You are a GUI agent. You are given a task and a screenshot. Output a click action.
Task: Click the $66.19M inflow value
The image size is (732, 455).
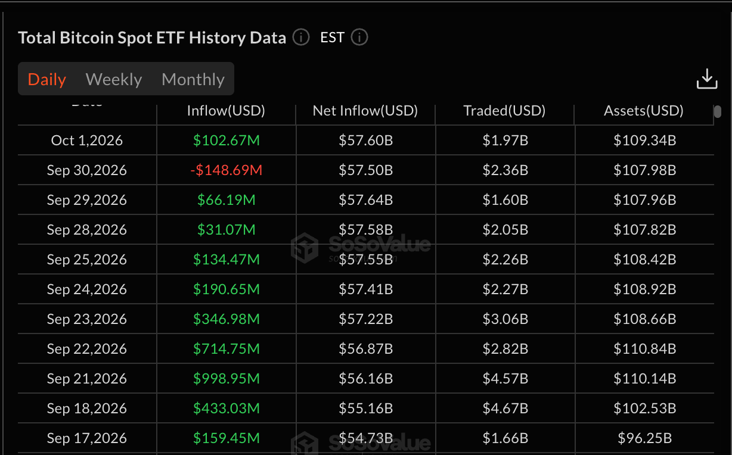click(x=227, y=200)
